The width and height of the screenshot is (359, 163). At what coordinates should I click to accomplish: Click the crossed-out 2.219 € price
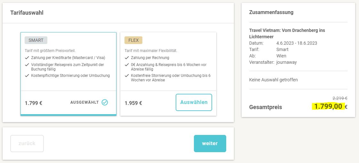pos(340,98)
